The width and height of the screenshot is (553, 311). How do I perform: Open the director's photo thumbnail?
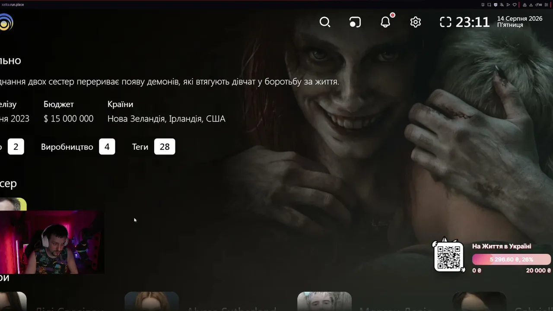click(x=13, y=204)
